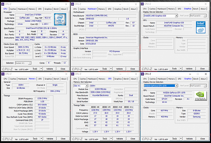Click the Core Speed value 3889.51 MHz
This screenshot has height=143, width=211.
pos(23,47)
